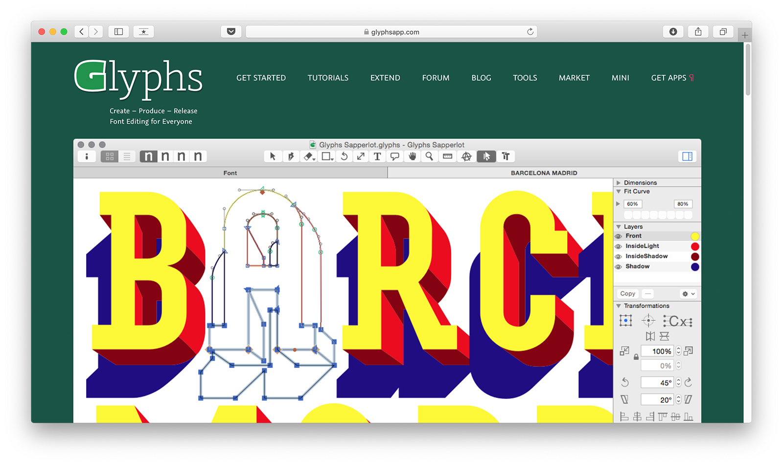Activate the Rotate tool
The image size is (783, 464).
345,156
